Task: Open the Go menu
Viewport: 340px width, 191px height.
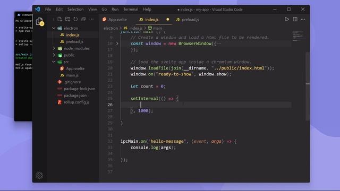Action: (x=104, y=10)
